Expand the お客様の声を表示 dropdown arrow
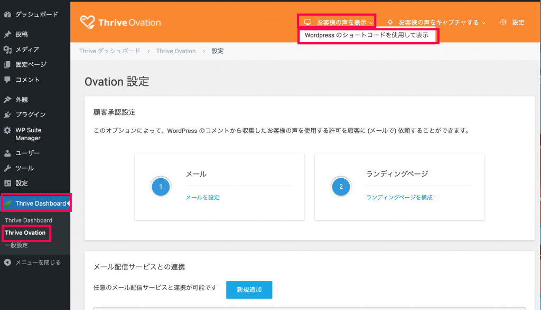This screenshot has height=310, width=541. click(x=371, y=23)
